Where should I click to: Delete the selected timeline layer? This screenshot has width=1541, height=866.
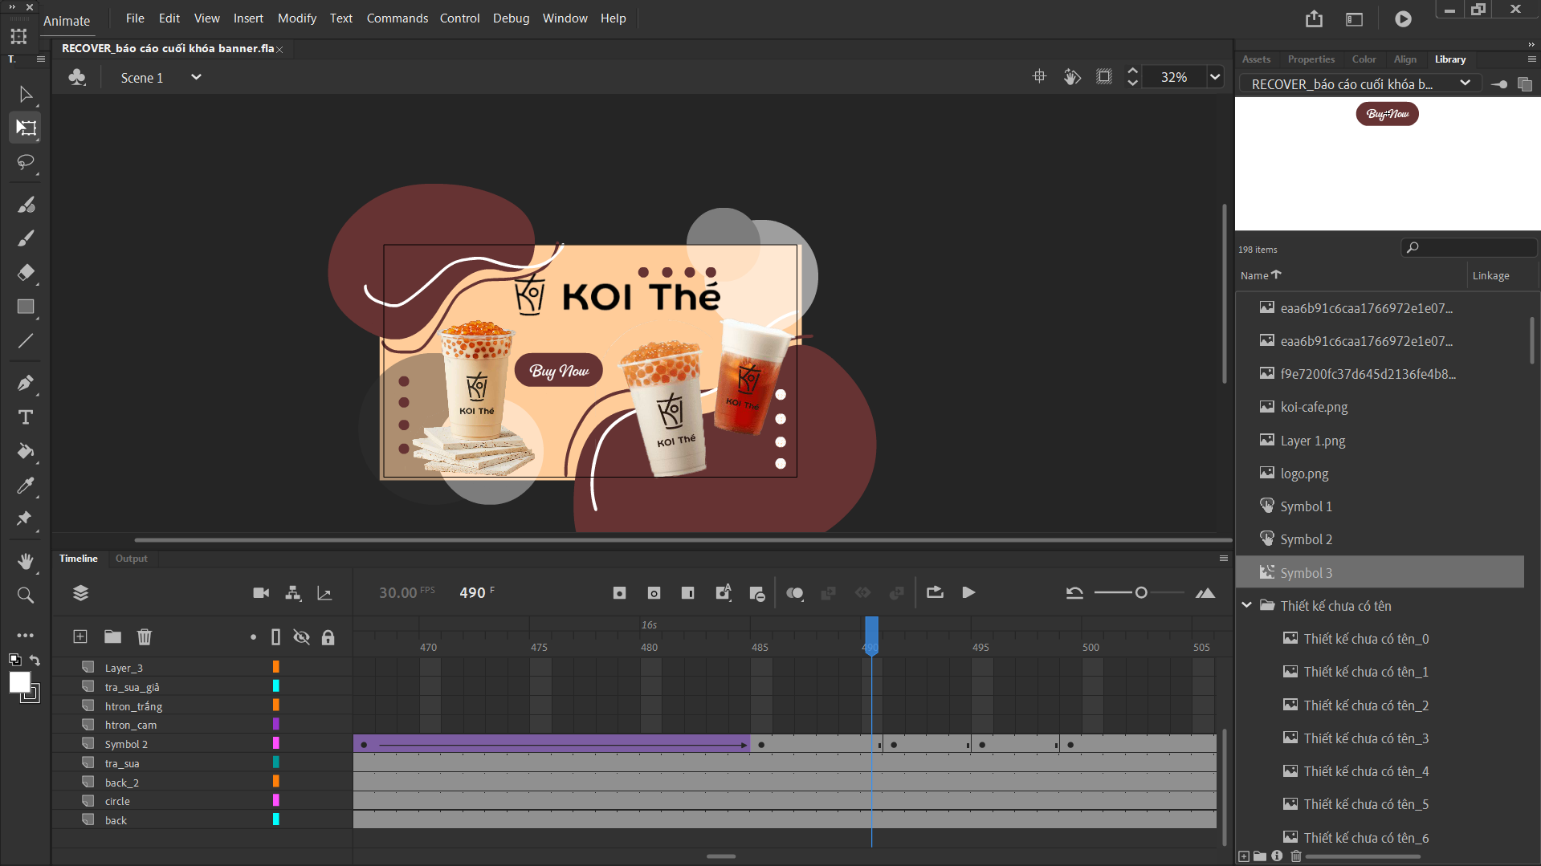click(145, 636)
